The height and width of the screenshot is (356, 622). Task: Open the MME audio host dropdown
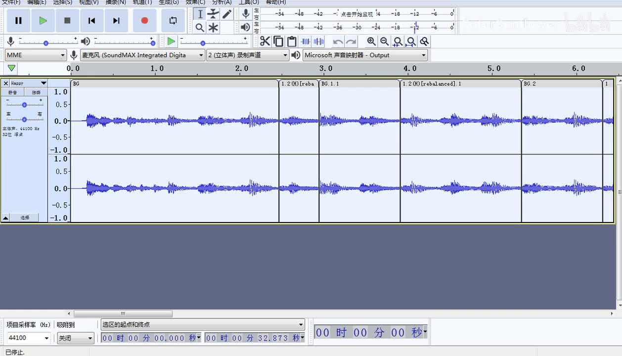(x=36, y=55)
